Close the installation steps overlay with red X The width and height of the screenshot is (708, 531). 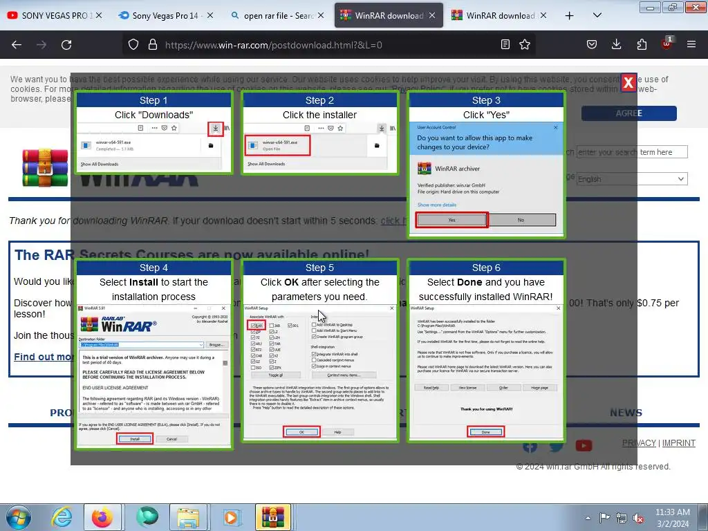(628, 82)
